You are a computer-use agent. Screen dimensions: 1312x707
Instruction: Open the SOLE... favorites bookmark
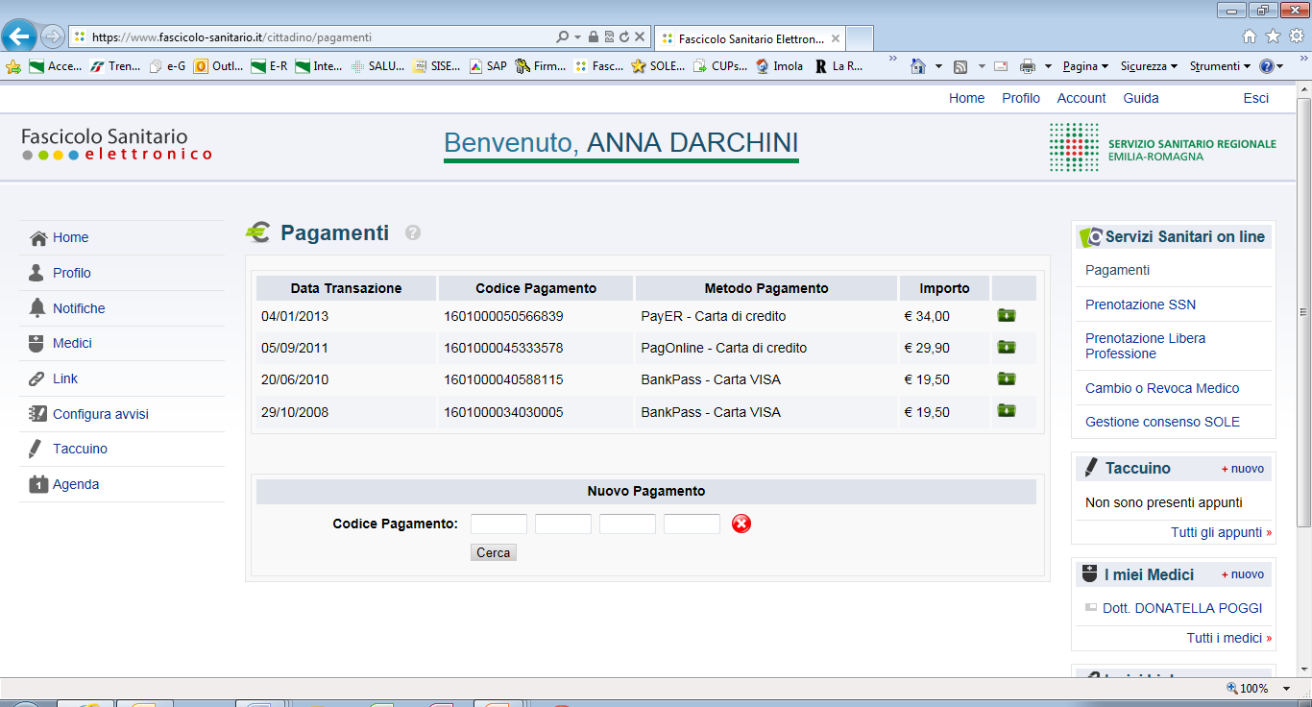659,66
